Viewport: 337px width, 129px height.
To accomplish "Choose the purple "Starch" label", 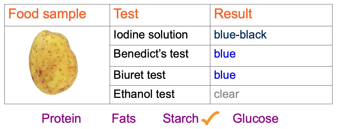I will click(181, 119).
